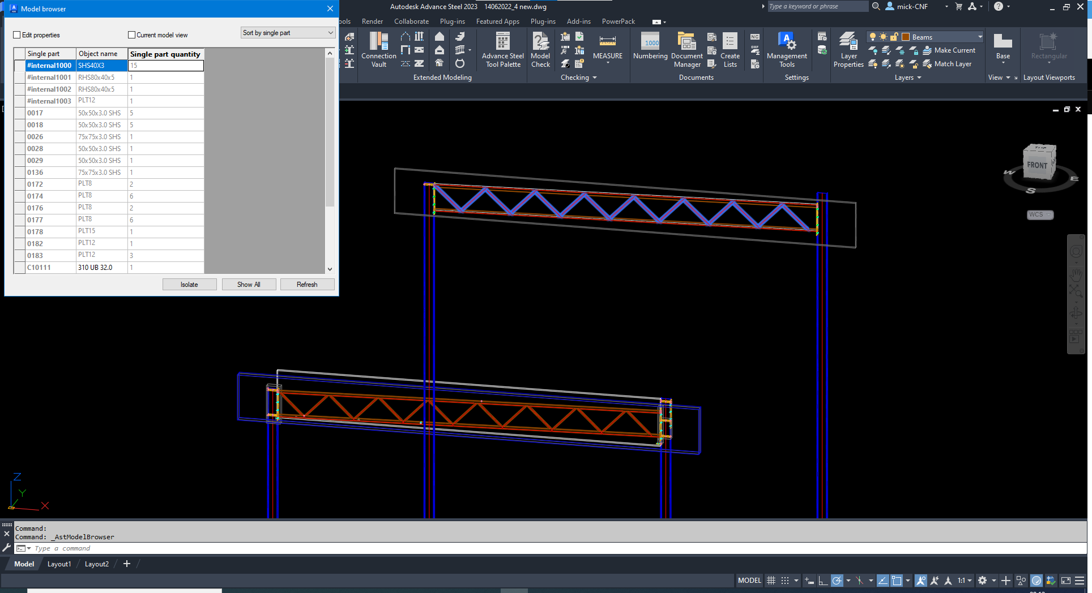This screenshot has width=1092, height=593.
Task: Launch the Document Manager
Action: (686, 50)
